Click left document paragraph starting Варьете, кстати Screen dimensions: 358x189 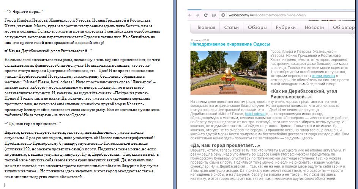click(82, 155)
